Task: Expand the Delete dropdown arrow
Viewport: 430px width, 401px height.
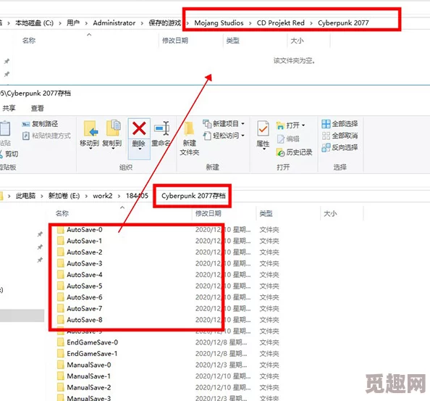Action: pos(140,149)
